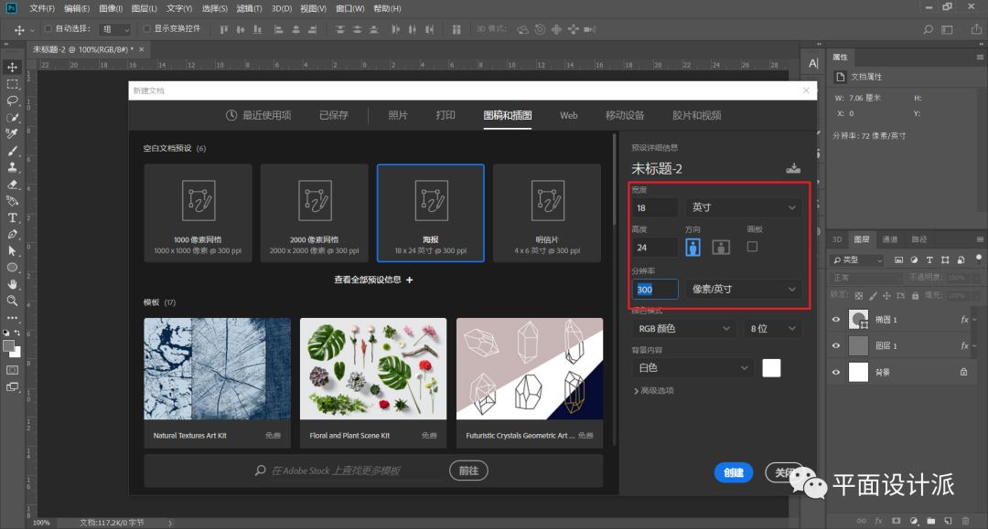The image size is (988, 529).
Task: Enable the 画板 artboard checkbox
Action: pos(752,246)
